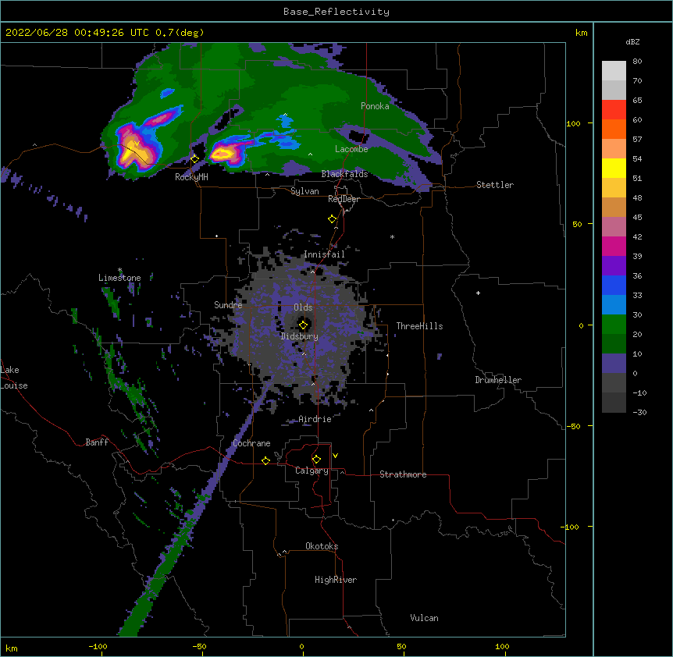Click the Ponoka city label
The width and height of the screenshot is (673, 657).
pyautogui.click(x=375, y=106)
